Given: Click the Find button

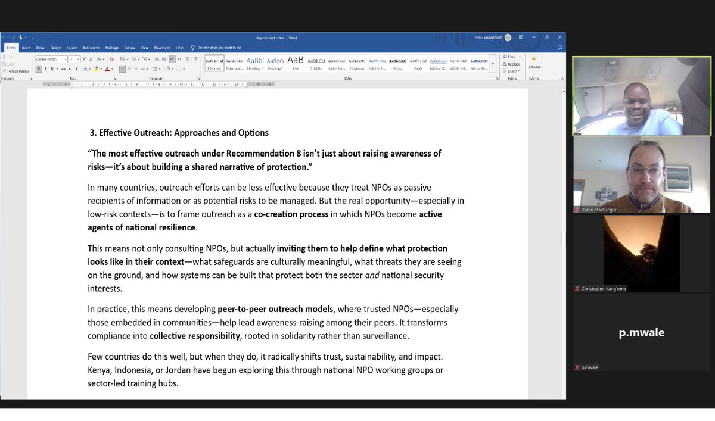Looking at the screenshot, I should click(509, 57).
